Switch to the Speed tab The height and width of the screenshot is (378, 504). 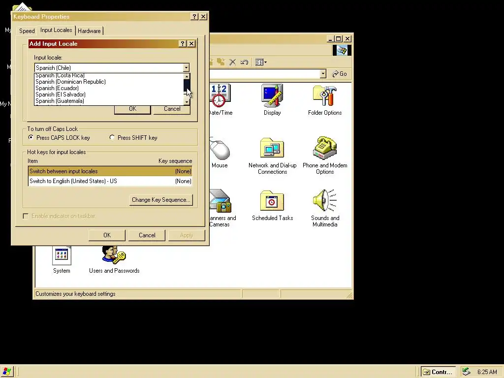(x=27, y=31)
